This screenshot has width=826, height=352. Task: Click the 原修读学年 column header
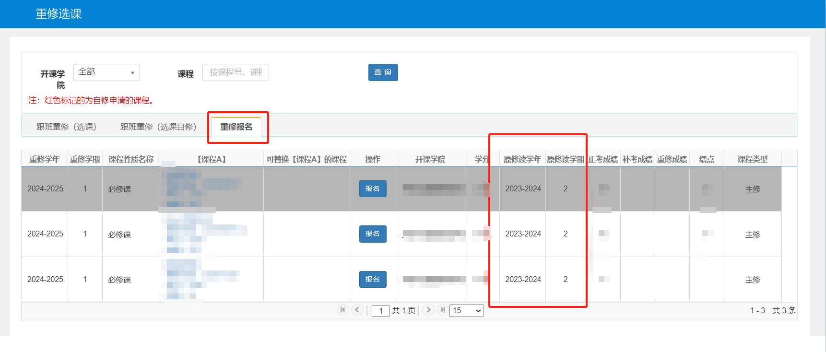(x=522, y=159)
